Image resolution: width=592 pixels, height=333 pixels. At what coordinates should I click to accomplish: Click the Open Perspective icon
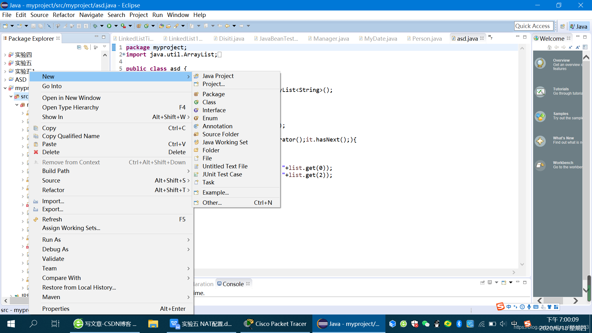[562, 27]
